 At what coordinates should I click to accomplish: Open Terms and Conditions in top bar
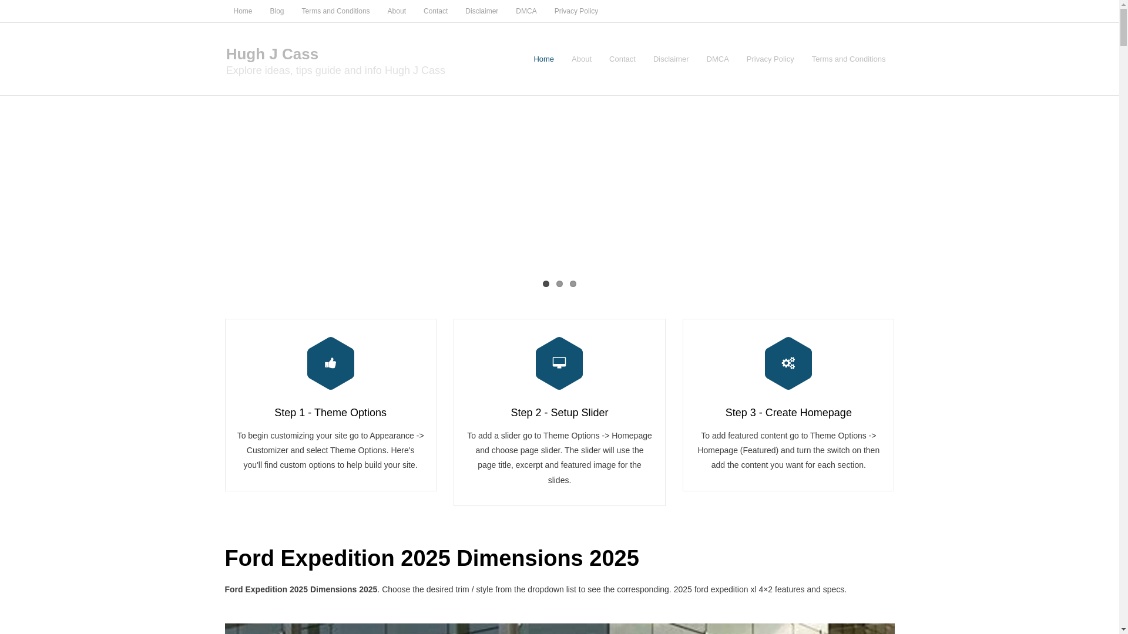point(335,11)
